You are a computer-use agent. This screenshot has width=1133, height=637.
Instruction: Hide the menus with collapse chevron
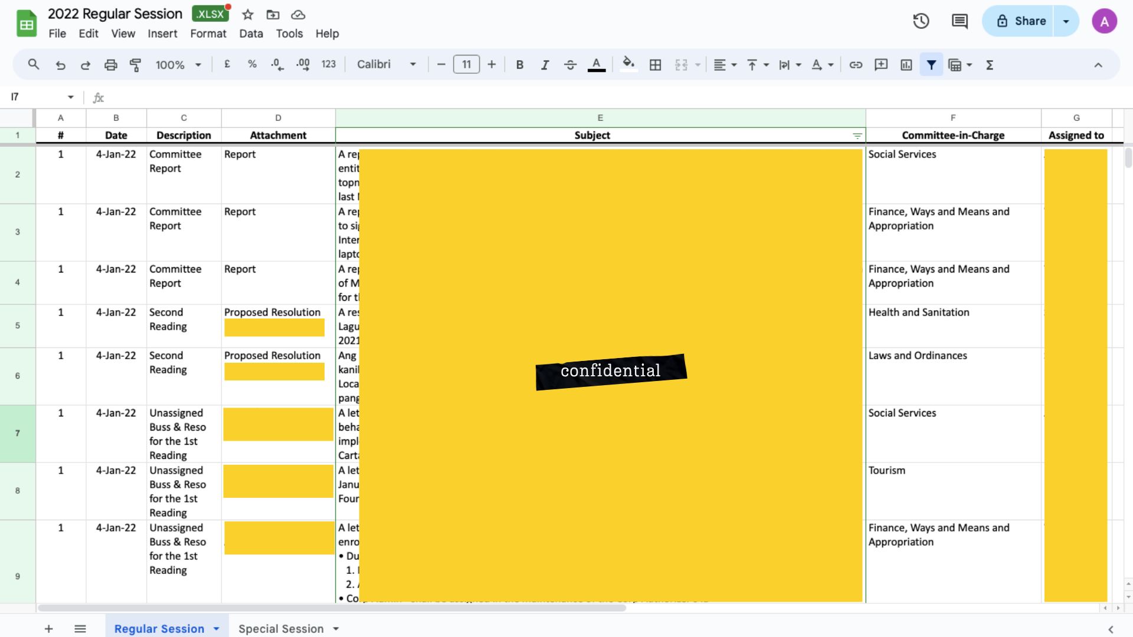click(x=1098, y=65)
